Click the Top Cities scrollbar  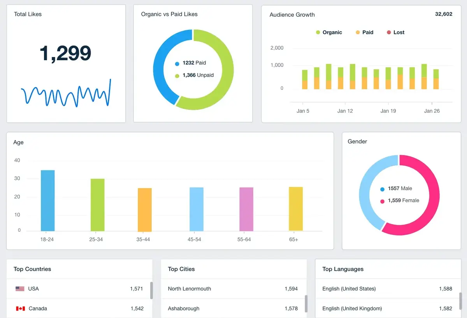point(306,303)
